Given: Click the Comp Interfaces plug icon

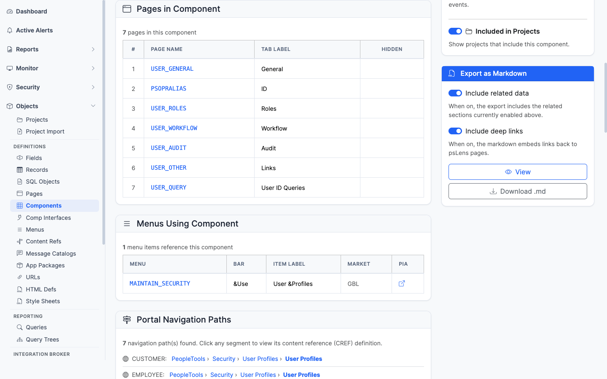Looking at the screenshot, I should (20, 218).
